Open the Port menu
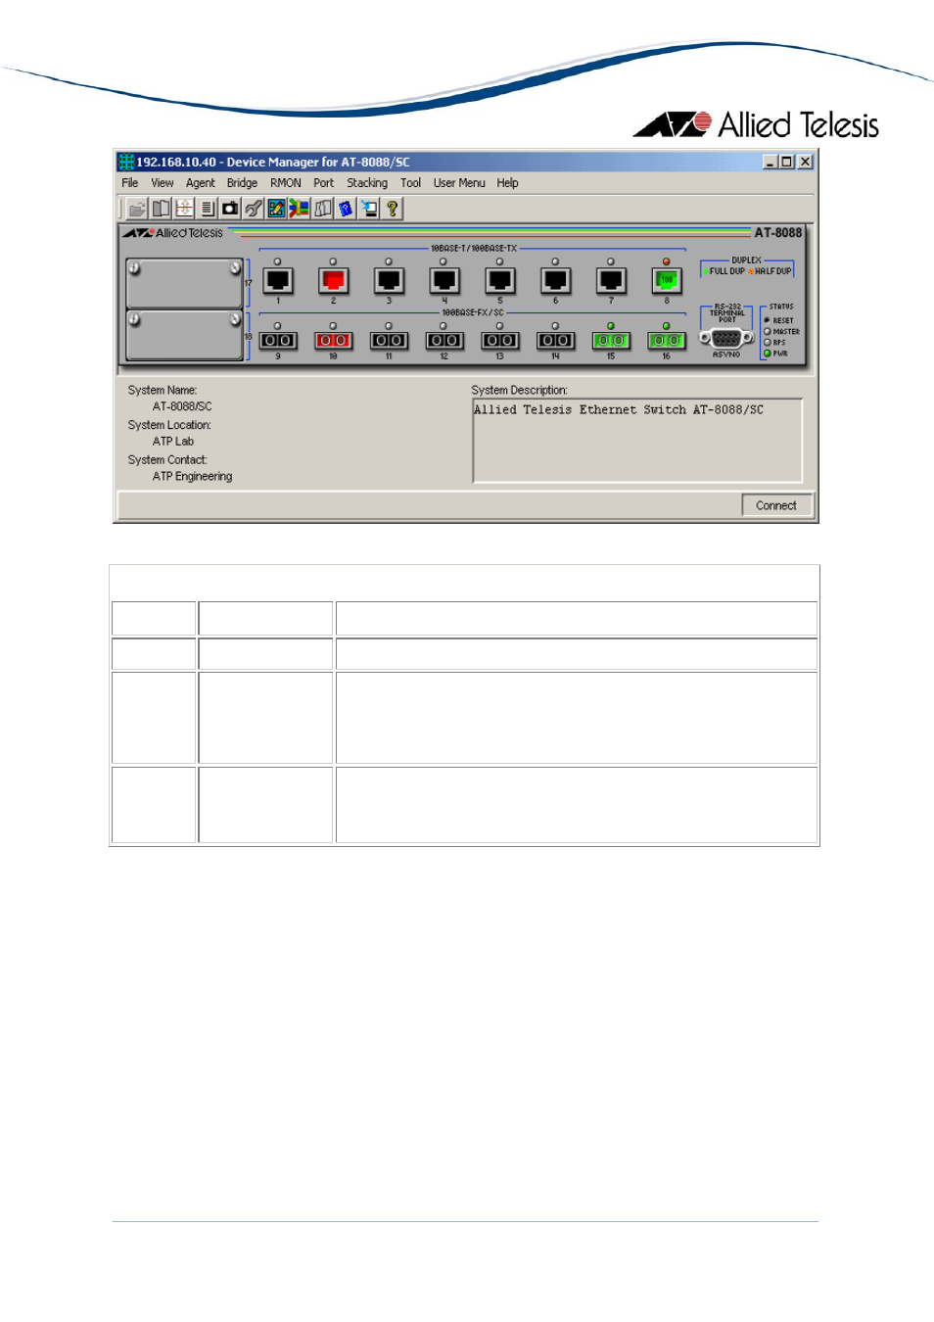 point(324,183)
